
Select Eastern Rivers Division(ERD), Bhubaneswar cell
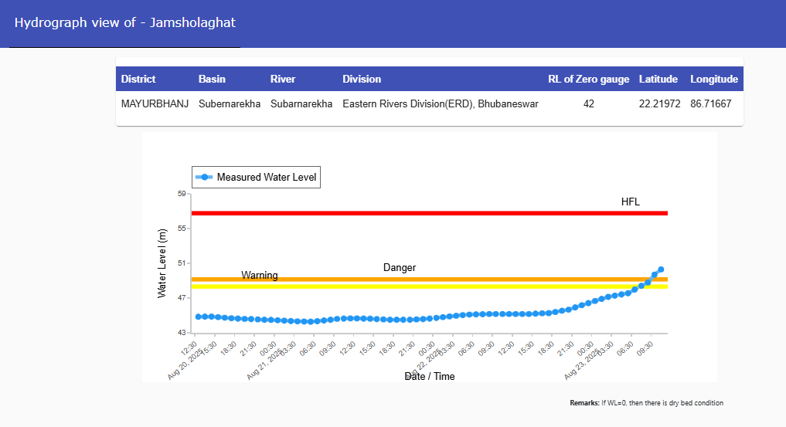(x=440, y=103)
